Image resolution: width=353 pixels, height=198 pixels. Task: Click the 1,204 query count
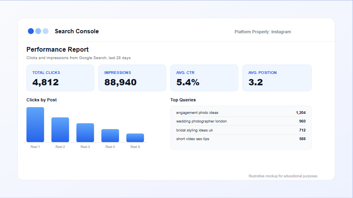(301, 113)
